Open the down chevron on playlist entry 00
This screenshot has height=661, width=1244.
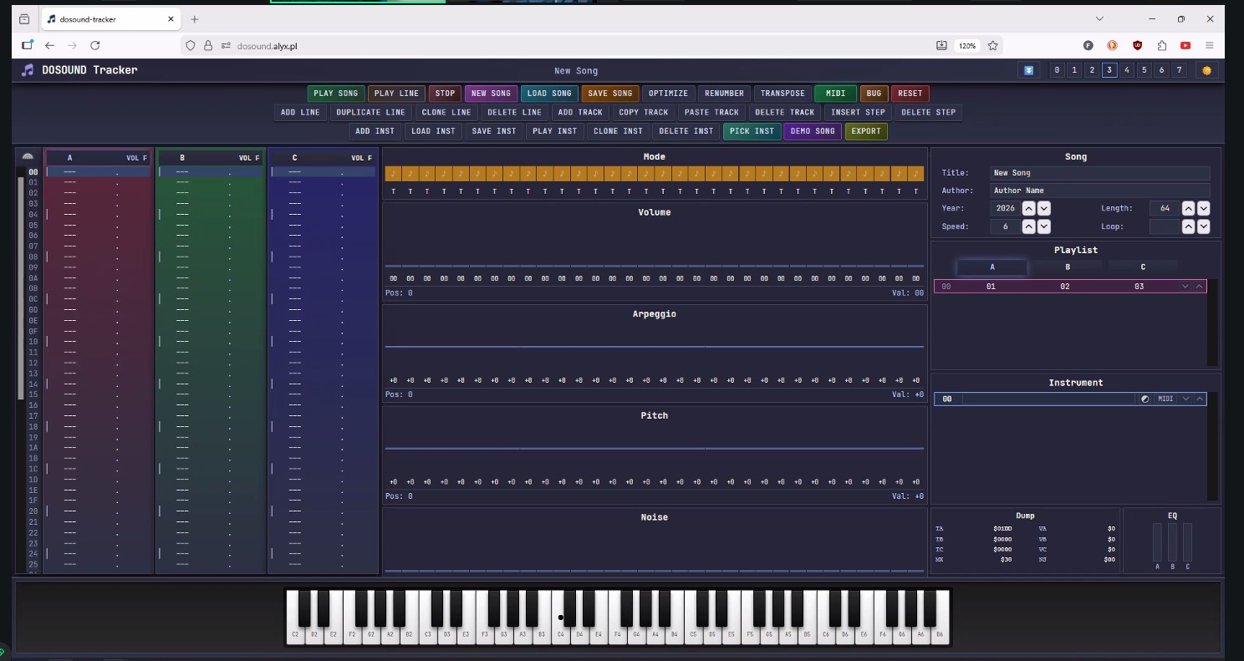pos(1185,286)
